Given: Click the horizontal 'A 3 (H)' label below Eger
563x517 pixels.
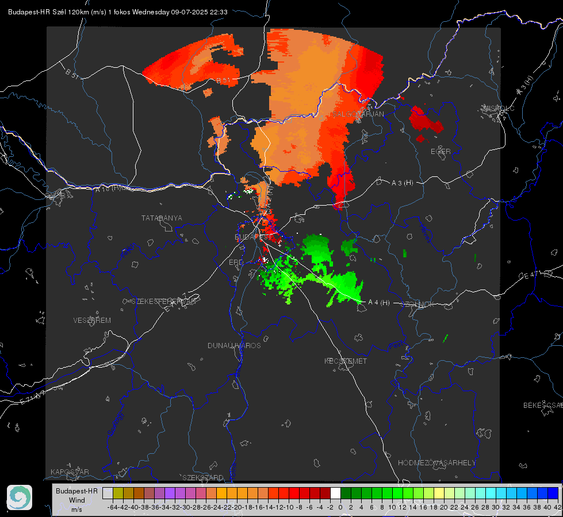Looking at the screenshot, I should 402,183.
